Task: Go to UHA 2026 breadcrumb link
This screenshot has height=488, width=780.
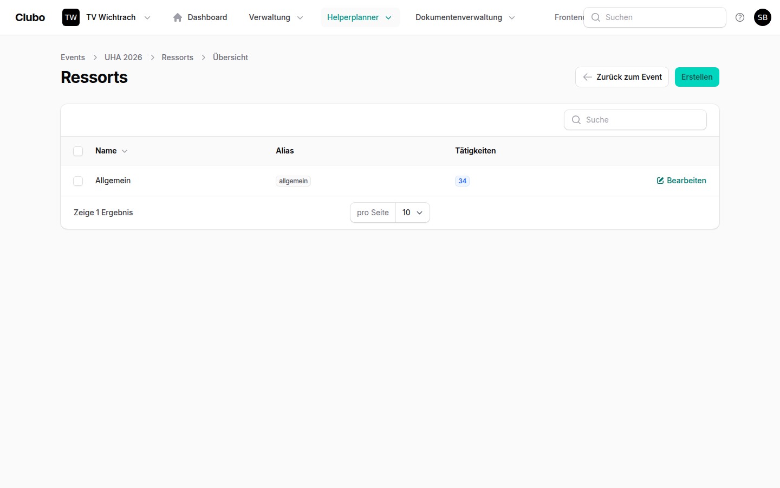Action: (123, 57)
